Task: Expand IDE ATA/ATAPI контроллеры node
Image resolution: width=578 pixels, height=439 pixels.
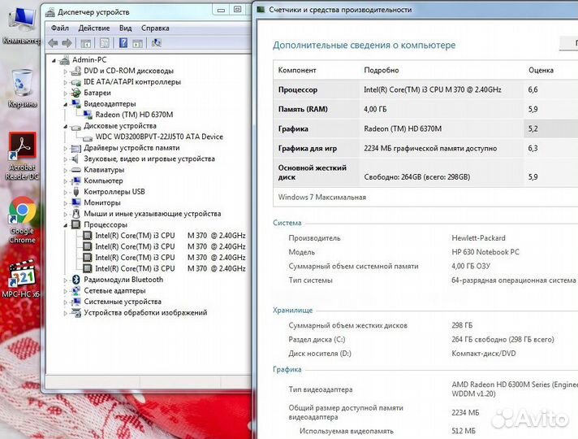Action: point(65,82)
